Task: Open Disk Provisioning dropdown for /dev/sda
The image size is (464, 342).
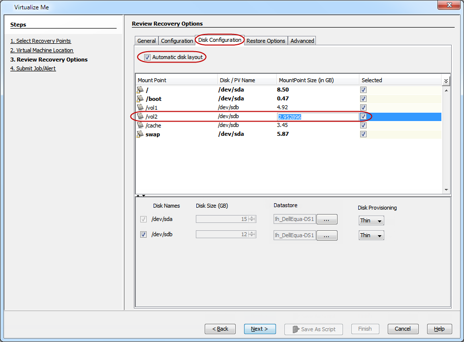Action: 371,220
